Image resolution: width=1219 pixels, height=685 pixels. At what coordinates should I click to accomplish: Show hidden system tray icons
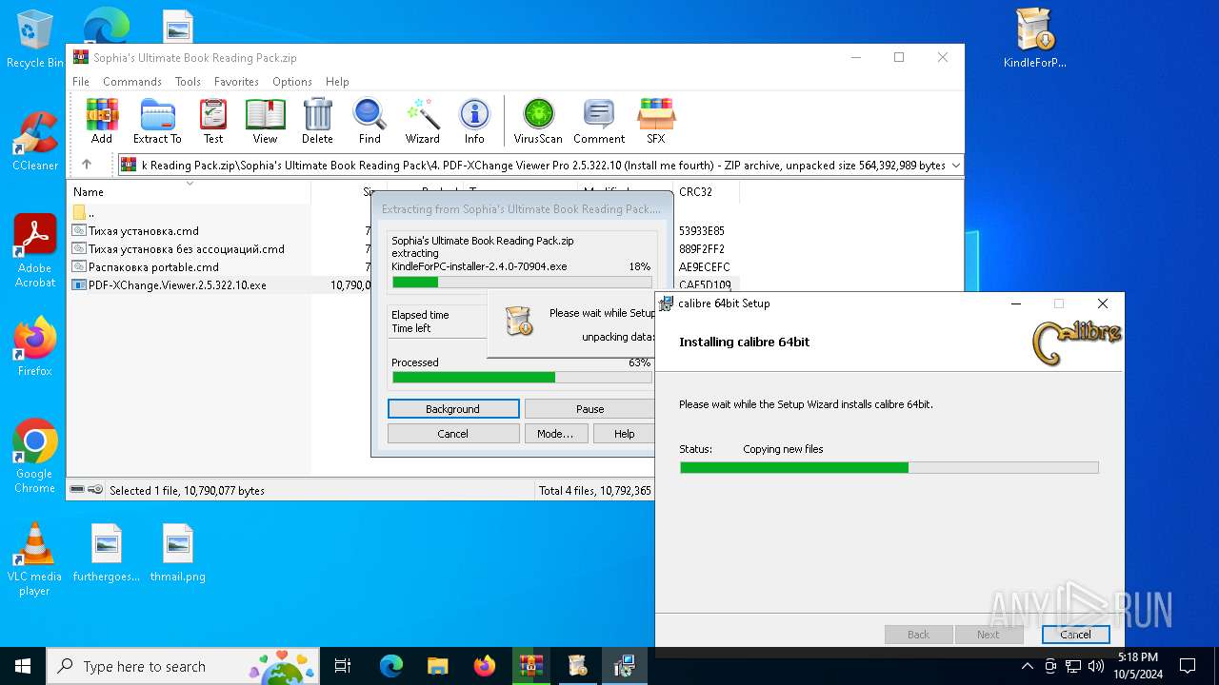point(1028,666)
